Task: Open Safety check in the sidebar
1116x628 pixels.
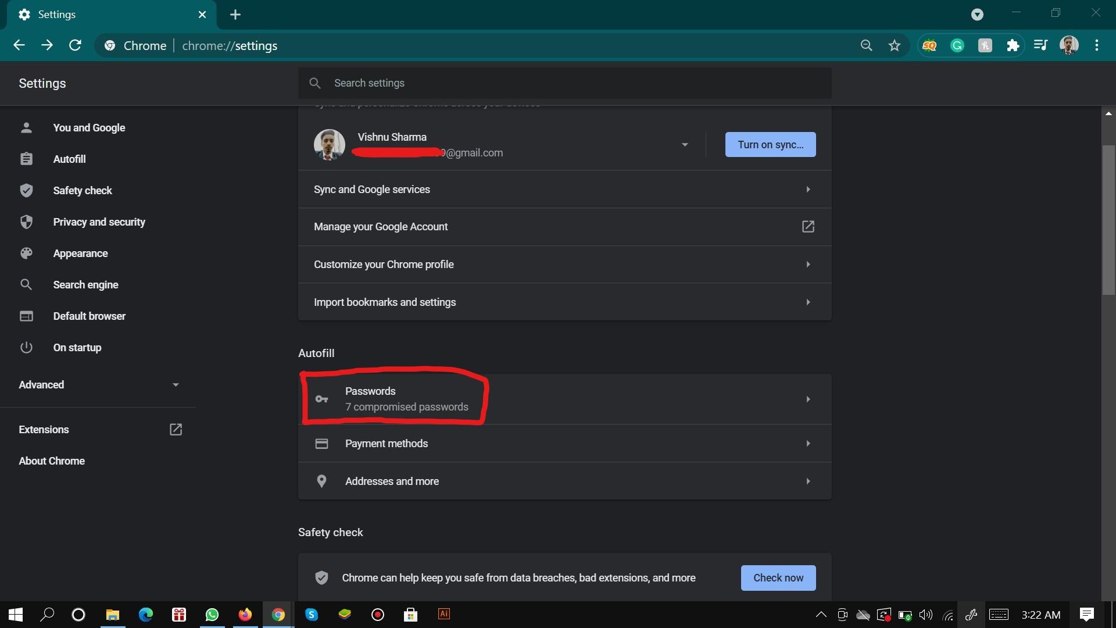Action: [x=83, y=191]
